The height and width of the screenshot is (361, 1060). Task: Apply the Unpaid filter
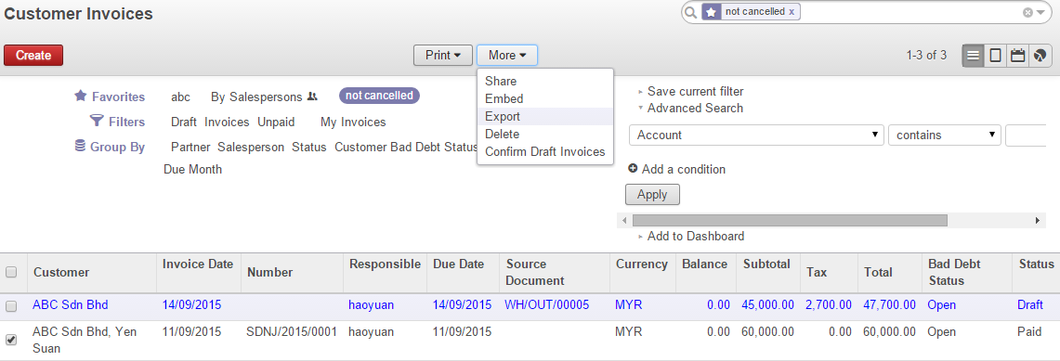click(x=276, y=122)
